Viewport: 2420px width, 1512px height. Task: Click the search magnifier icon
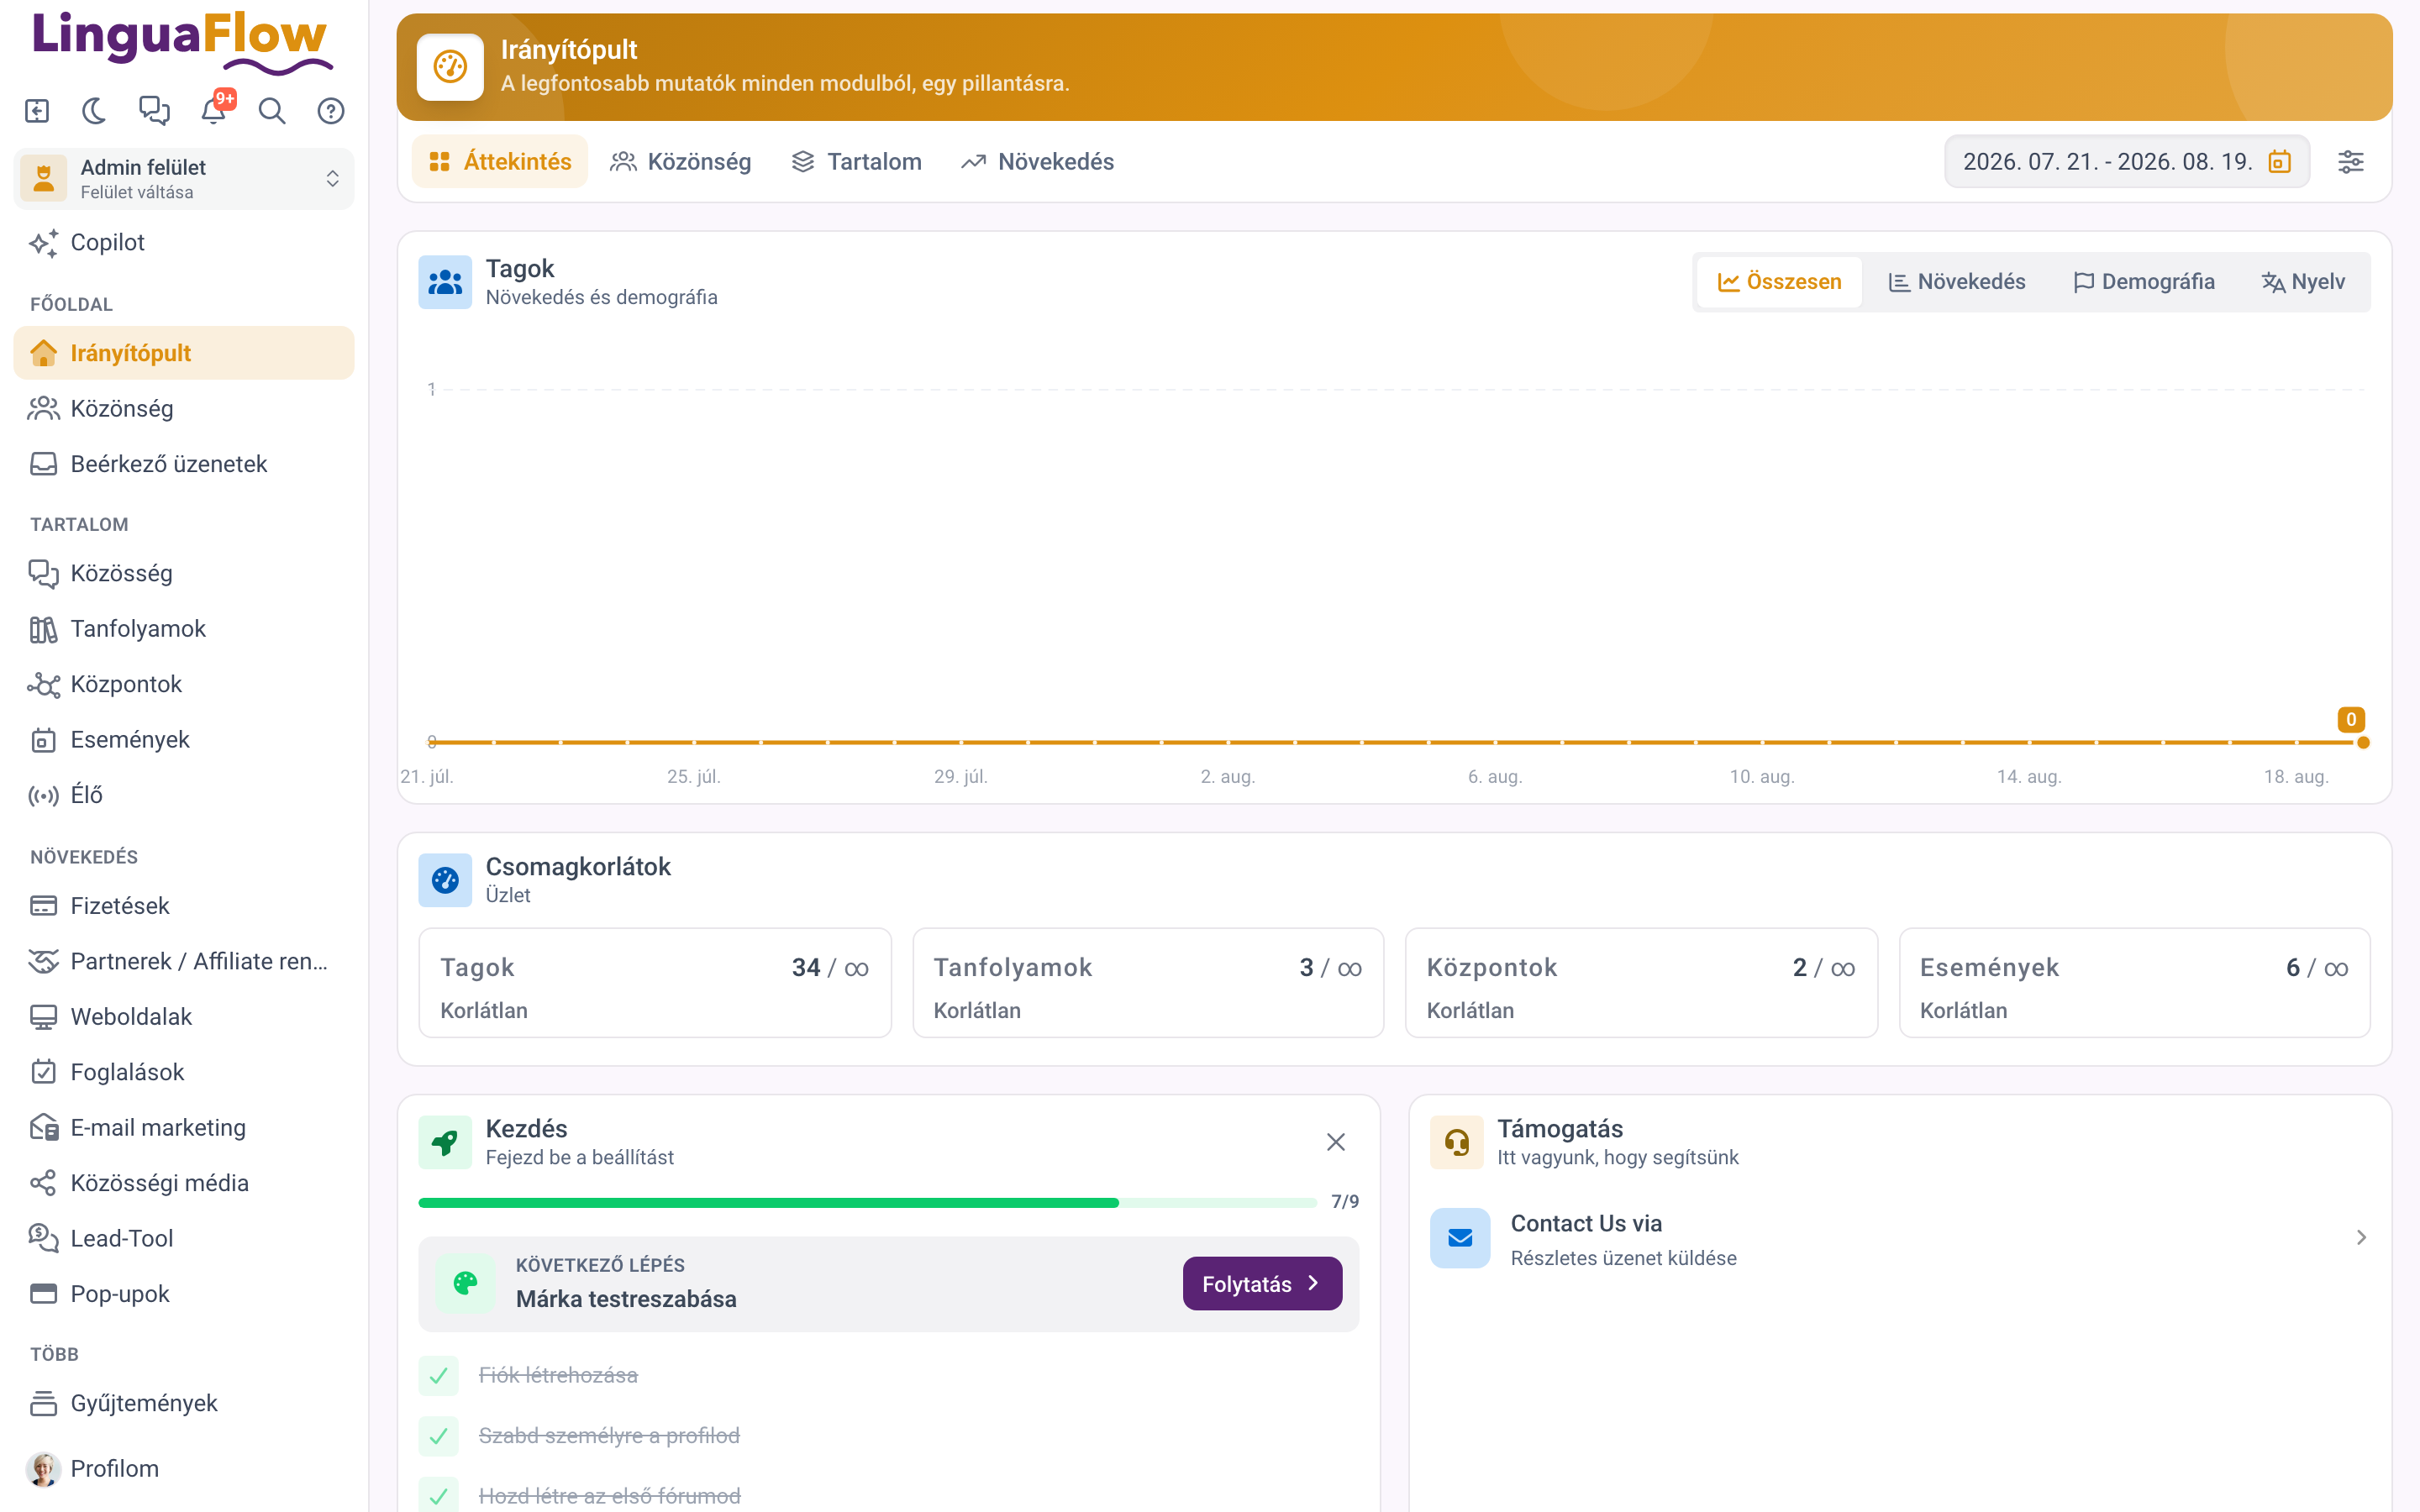(x=272, y=111)
